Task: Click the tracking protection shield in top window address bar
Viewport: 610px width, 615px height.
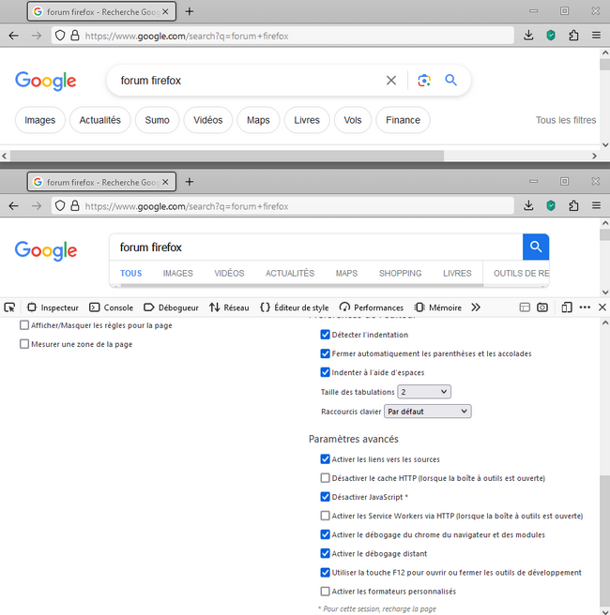Action: click(x=60, y=36)
